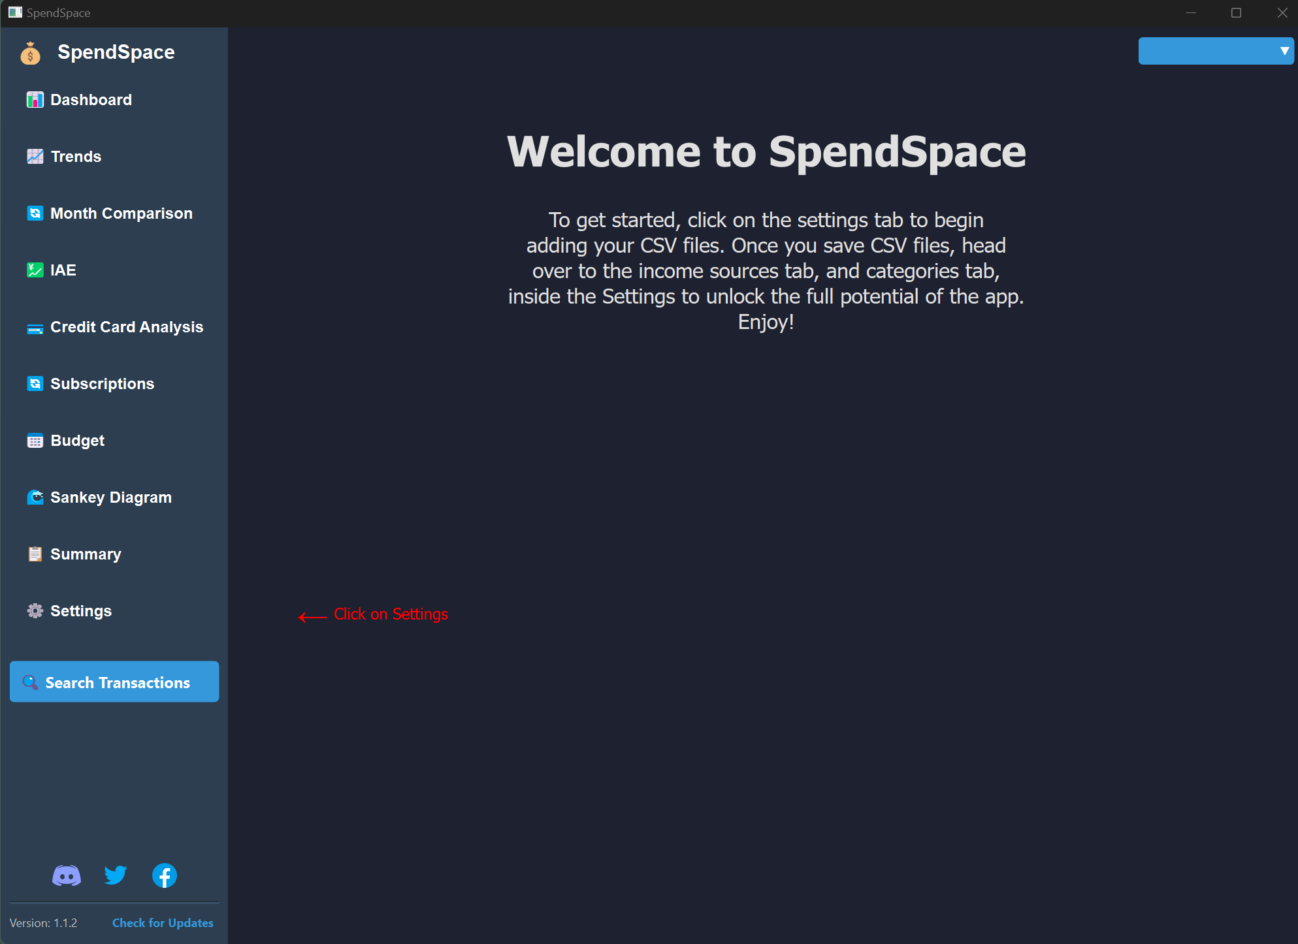Click the Summary clipboard icon
The image size is (1298, 944).
(x=35, y=554)
